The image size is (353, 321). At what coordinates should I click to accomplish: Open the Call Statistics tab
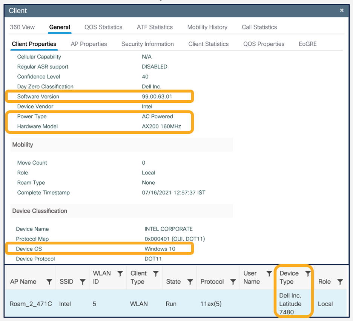coord(259,27)
